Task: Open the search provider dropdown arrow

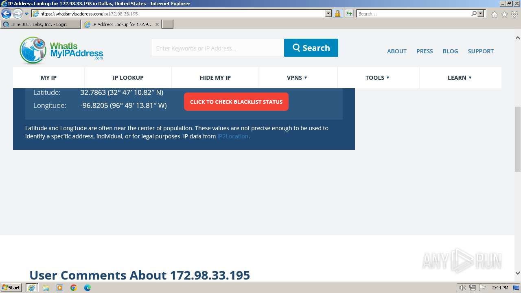Action: point(481,14)
